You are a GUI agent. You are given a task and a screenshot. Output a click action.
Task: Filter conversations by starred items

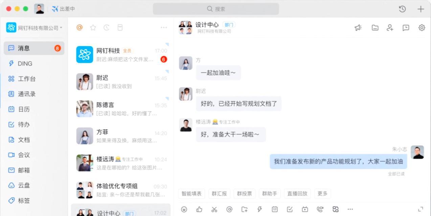pos(93,28)
